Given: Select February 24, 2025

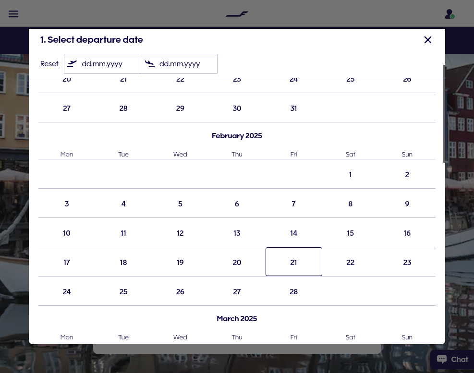Looking at the screenshot, I should pos(66,292).
